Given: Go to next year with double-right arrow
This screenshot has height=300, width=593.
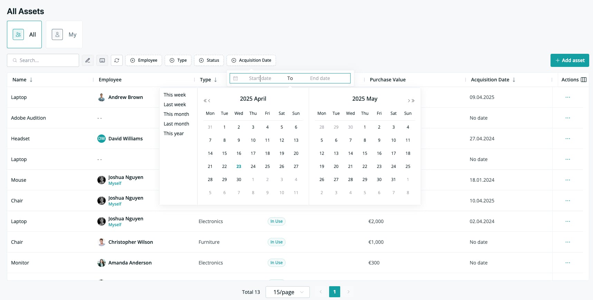Looking at the screenshot, I should pos(413,101).
